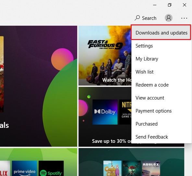Open the Nitrado game server tile
Image resolution: width=192 pixels, height=176 pixels.
(x=126, y=112)
